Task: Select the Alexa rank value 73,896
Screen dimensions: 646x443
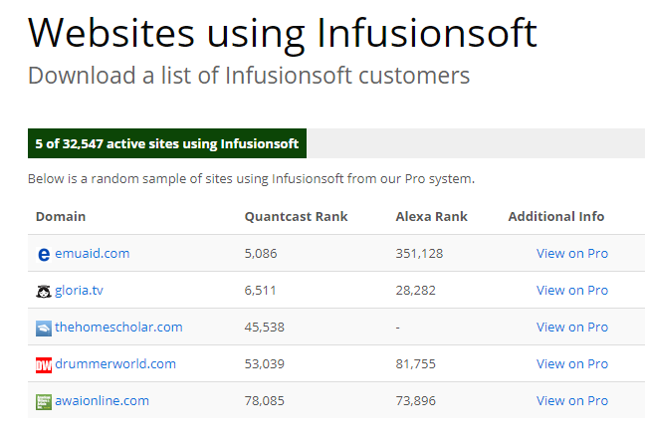Action: [x=416, y=401]
